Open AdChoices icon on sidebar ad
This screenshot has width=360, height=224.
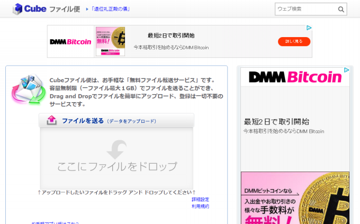(x=346, y=70)
